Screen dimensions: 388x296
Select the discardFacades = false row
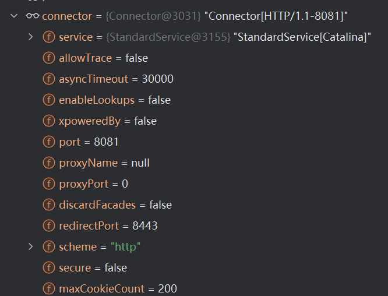(x=115, y=205)
